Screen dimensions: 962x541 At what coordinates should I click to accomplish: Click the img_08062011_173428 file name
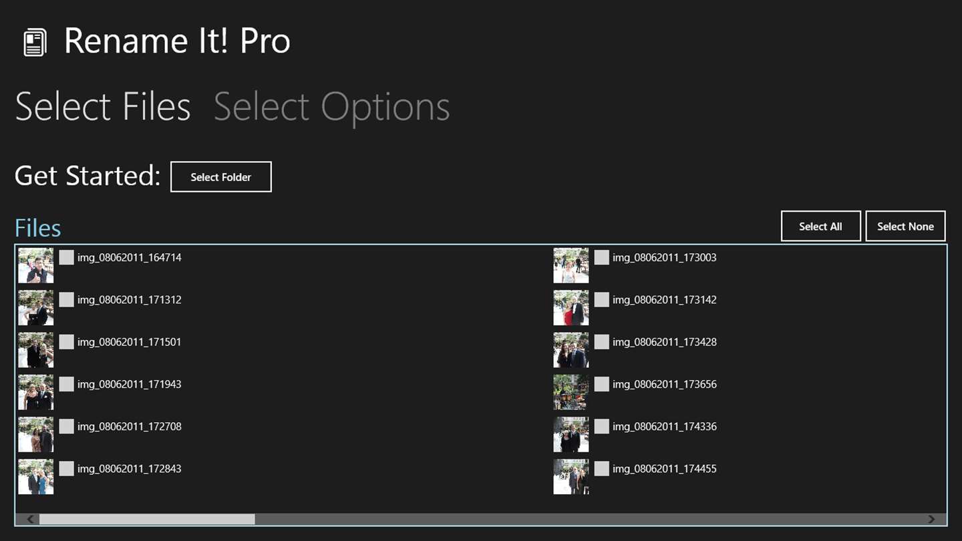point(664,342)
